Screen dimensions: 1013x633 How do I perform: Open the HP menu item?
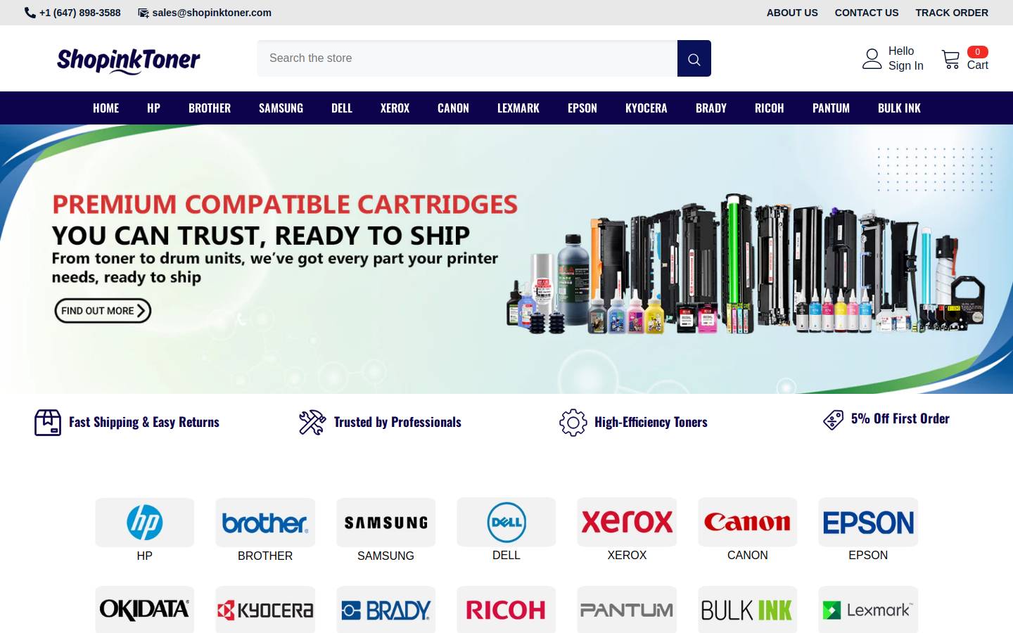click(154, 108)
